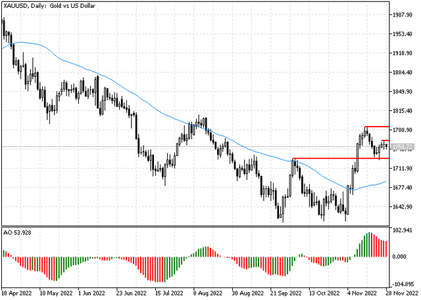Select the 8 Aug 2022 date label

(x=209, y=293)
